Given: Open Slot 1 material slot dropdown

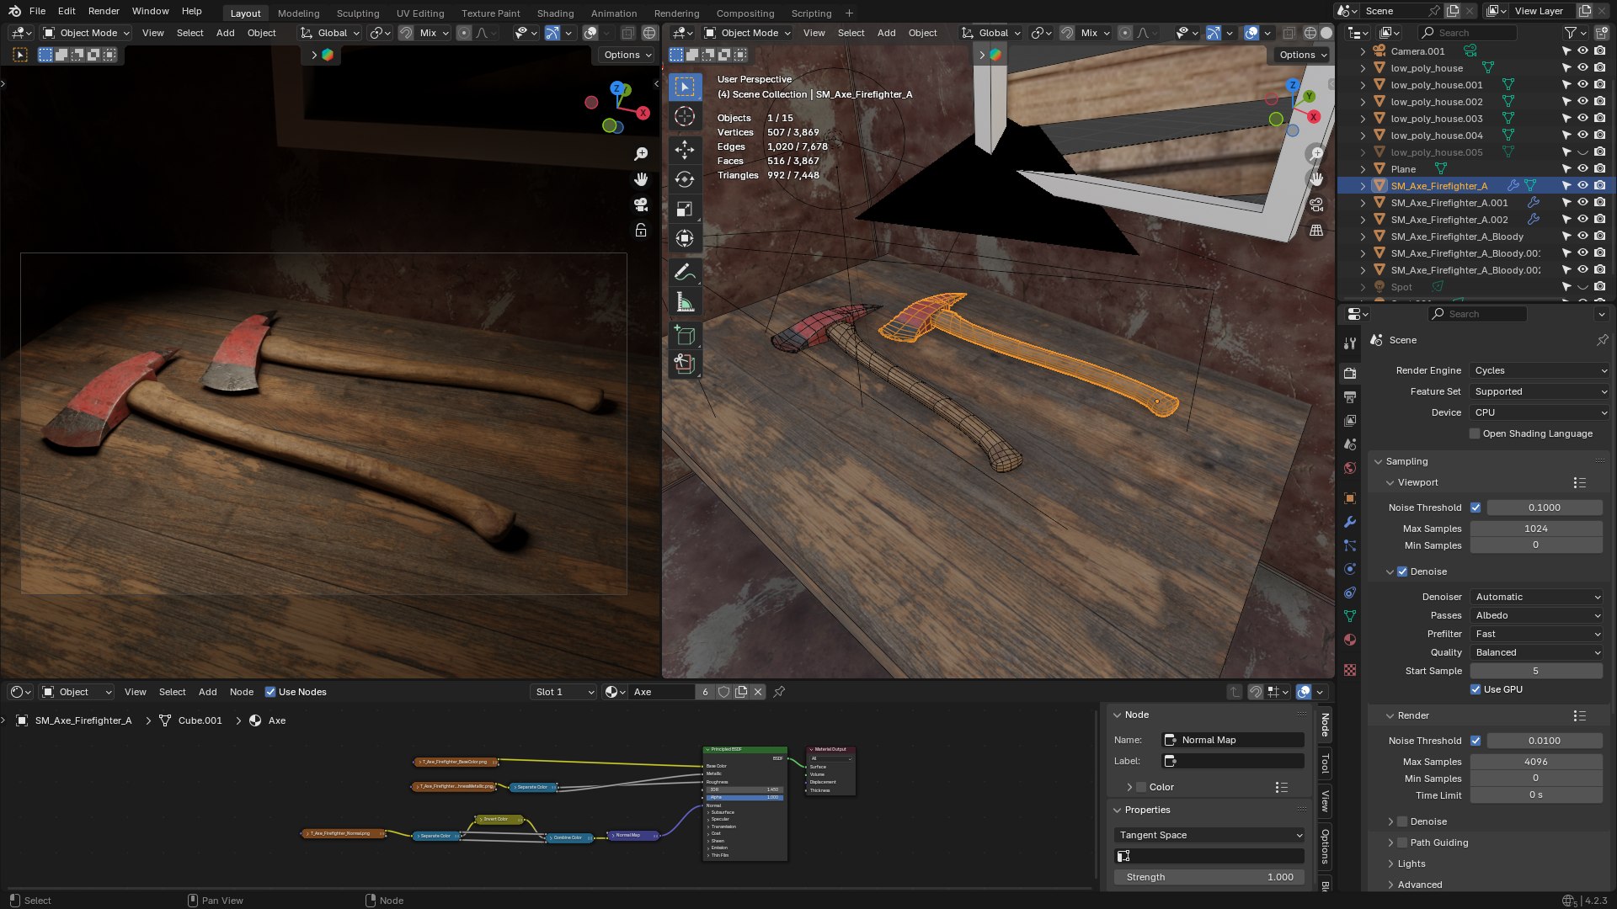Looking at the screenshot, I should (563, 692).
